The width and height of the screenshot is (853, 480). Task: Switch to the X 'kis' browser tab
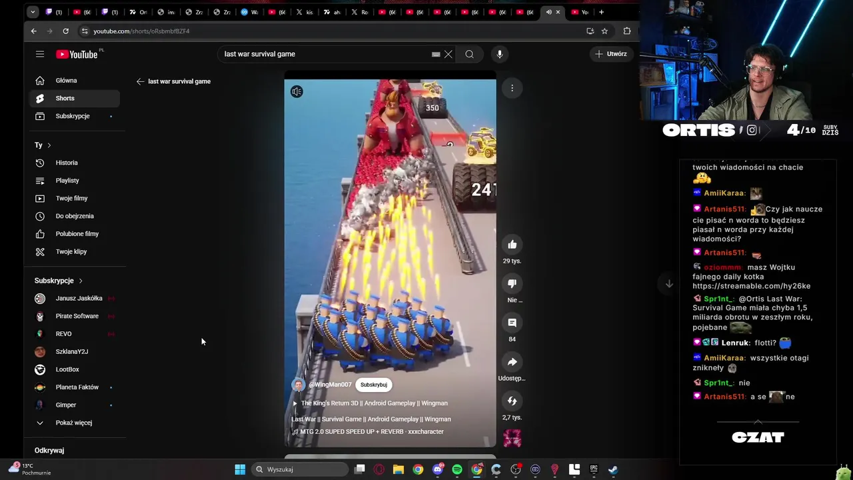coord(305,12)
